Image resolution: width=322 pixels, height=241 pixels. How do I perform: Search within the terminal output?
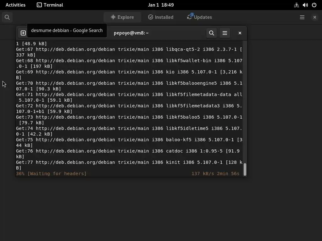click(212, 33)
